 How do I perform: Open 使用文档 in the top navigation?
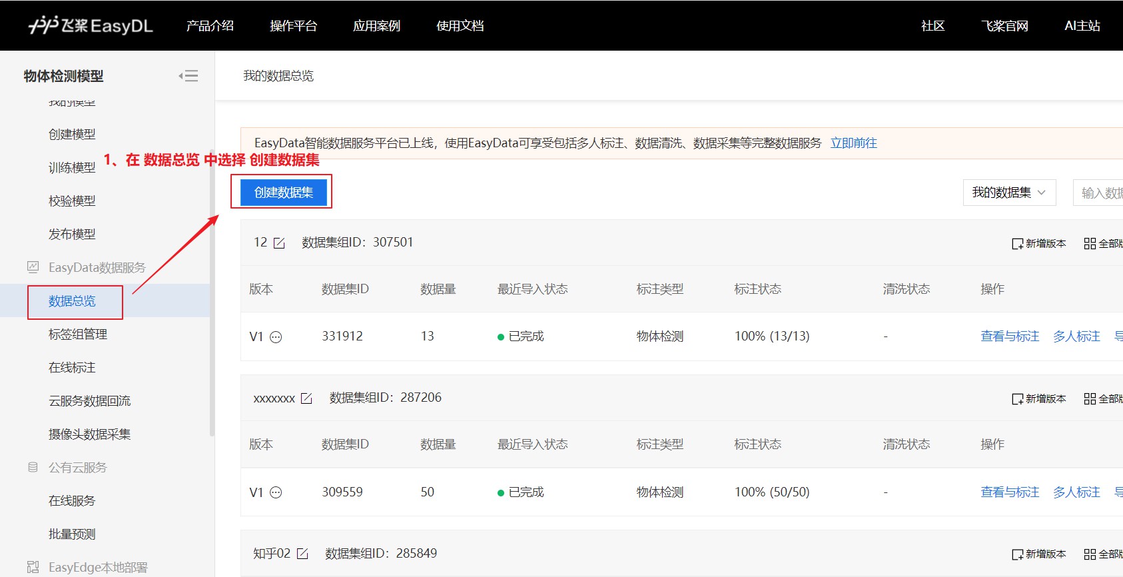(460, 25)
